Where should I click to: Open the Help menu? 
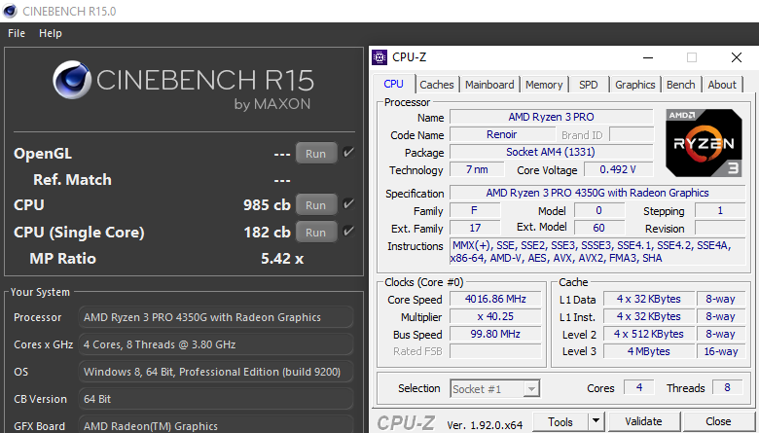pos(51,33)
